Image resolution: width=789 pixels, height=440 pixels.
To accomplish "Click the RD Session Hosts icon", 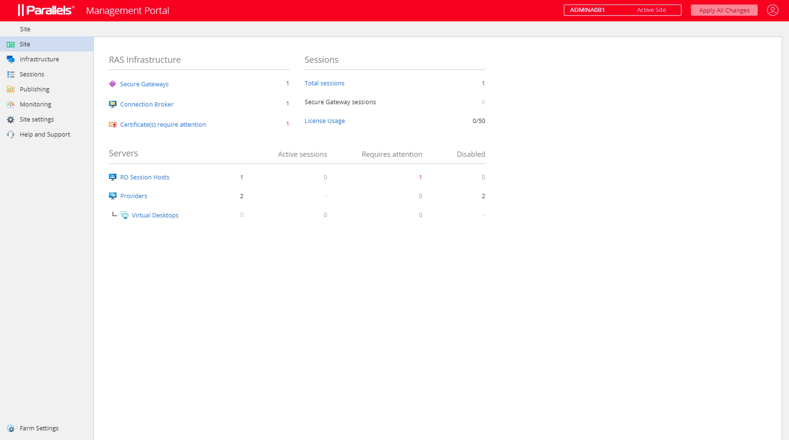I will point(112,177).
